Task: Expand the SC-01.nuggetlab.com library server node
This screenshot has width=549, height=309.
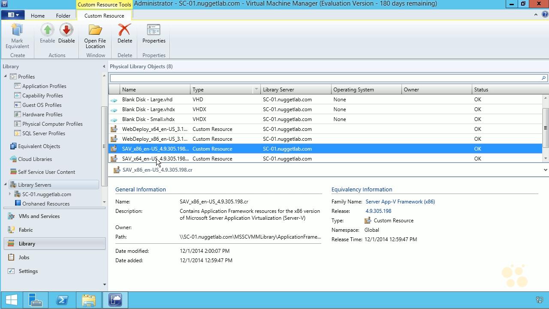Action: [9, 194]
